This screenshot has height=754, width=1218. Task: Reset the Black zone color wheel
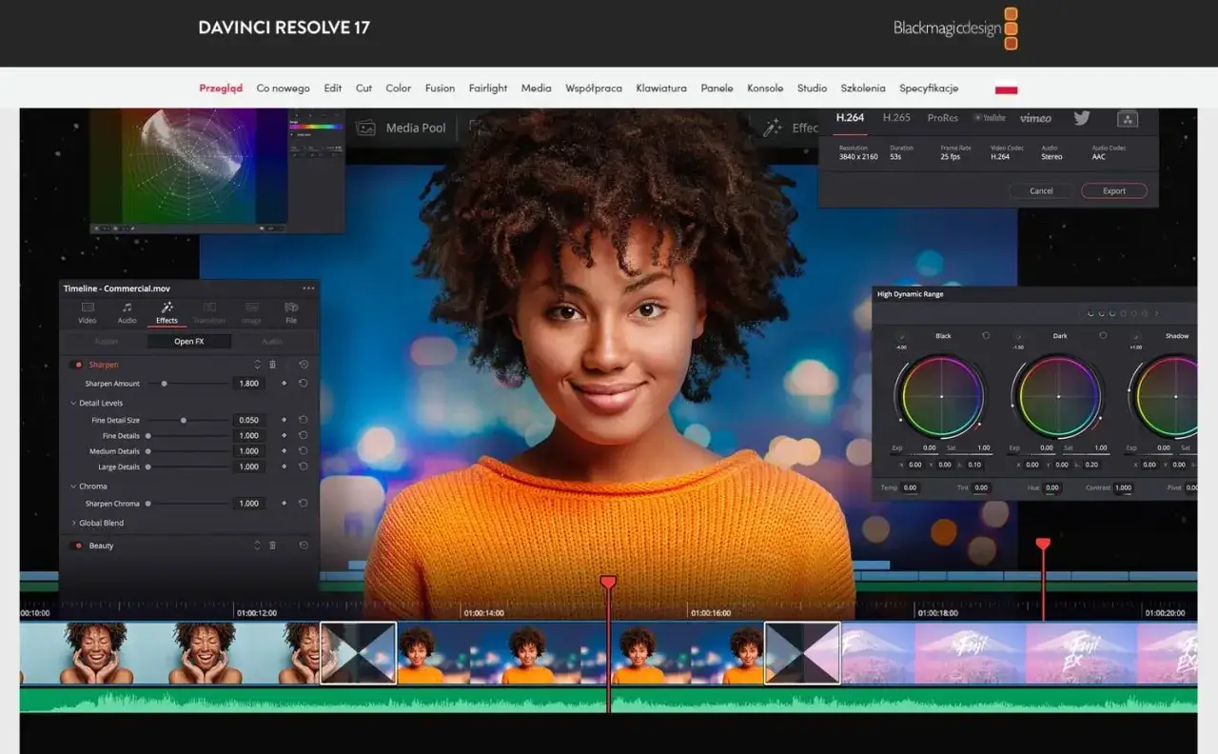point(985,336)
